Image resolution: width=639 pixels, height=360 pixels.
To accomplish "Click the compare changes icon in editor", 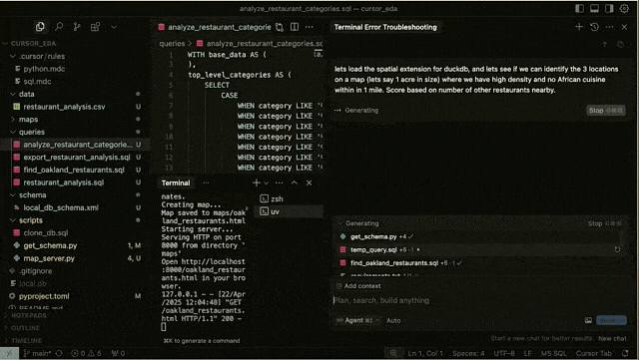I will click(x=280, y=27).
